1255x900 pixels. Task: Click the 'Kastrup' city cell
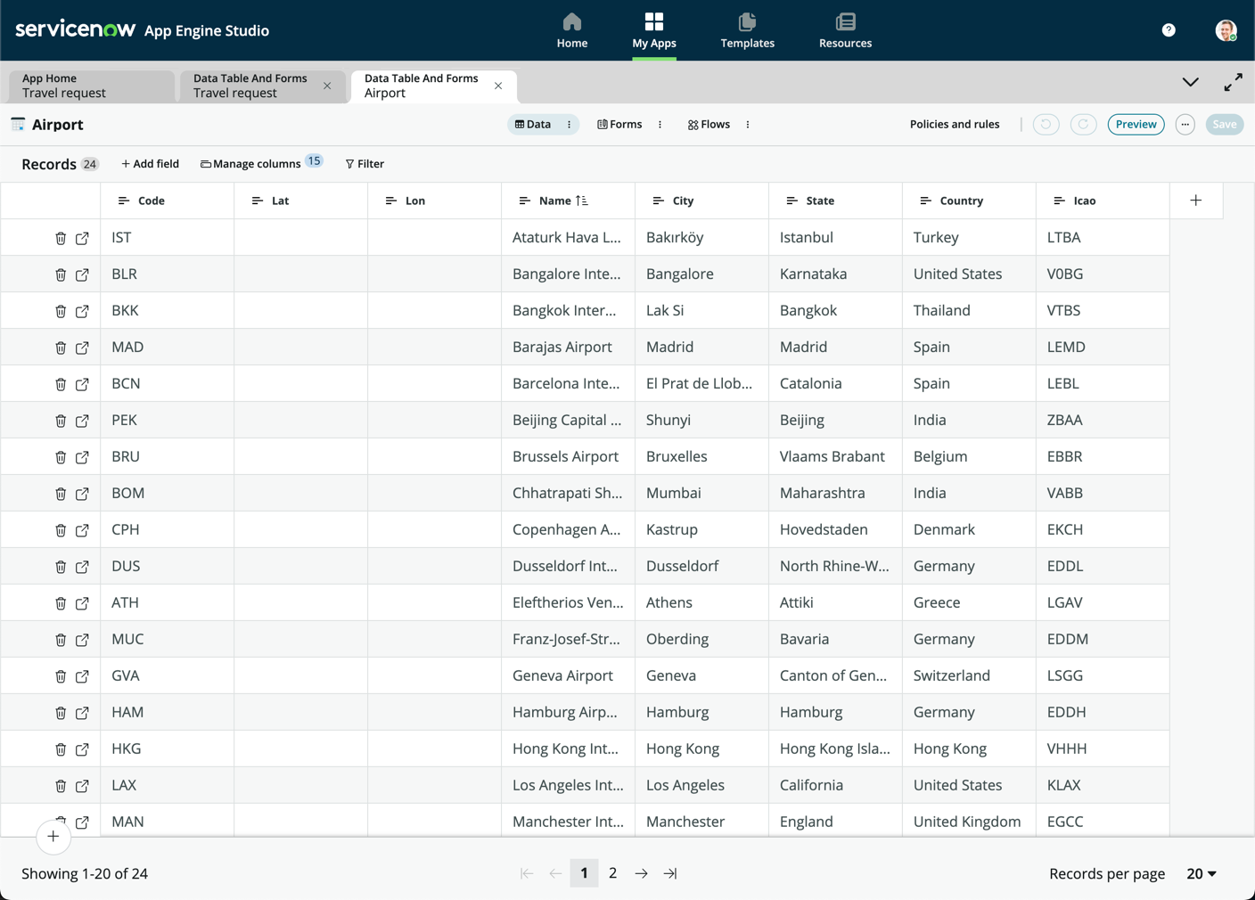701,530
